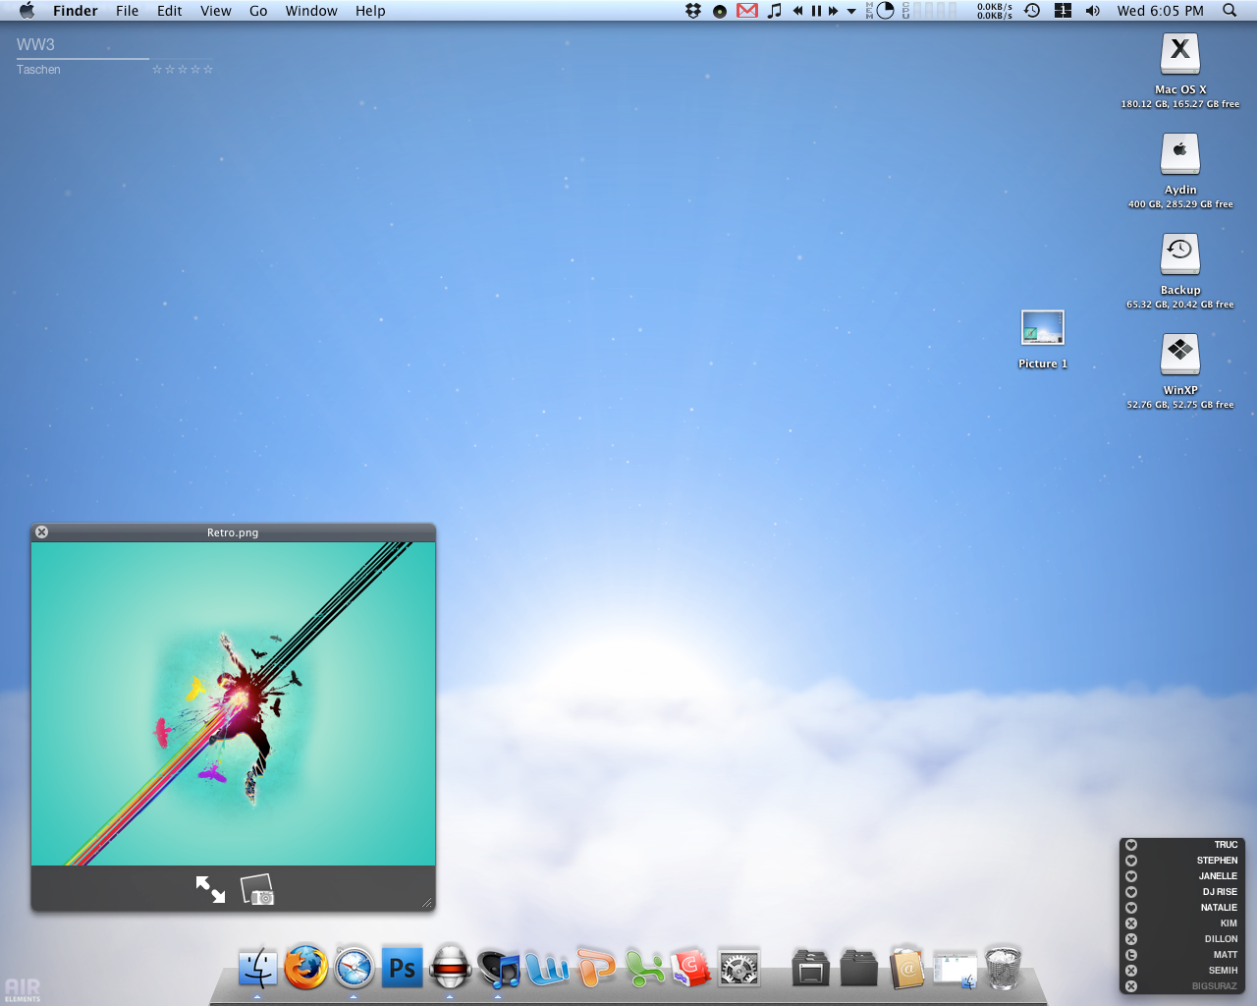The image size is (1257, 1006).
Task: Open the Time Machine menu bar icon
Action: pos(1032,11)
